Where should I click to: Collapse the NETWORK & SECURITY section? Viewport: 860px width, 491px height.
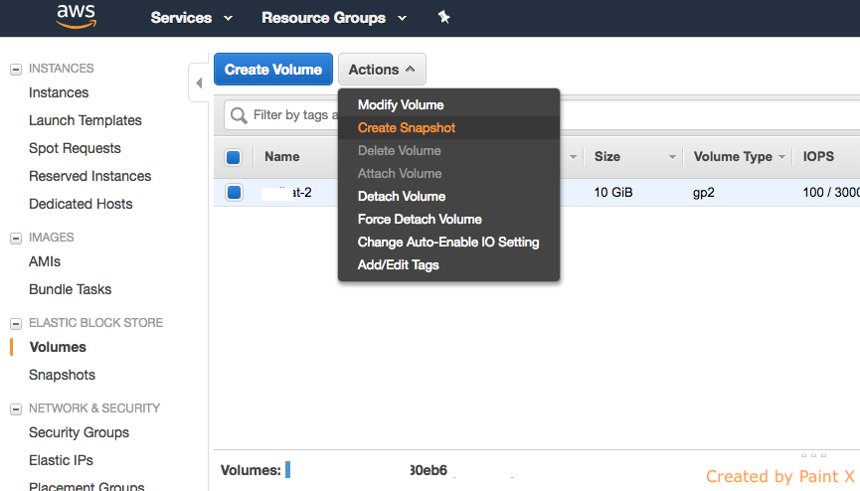point(15,409)
